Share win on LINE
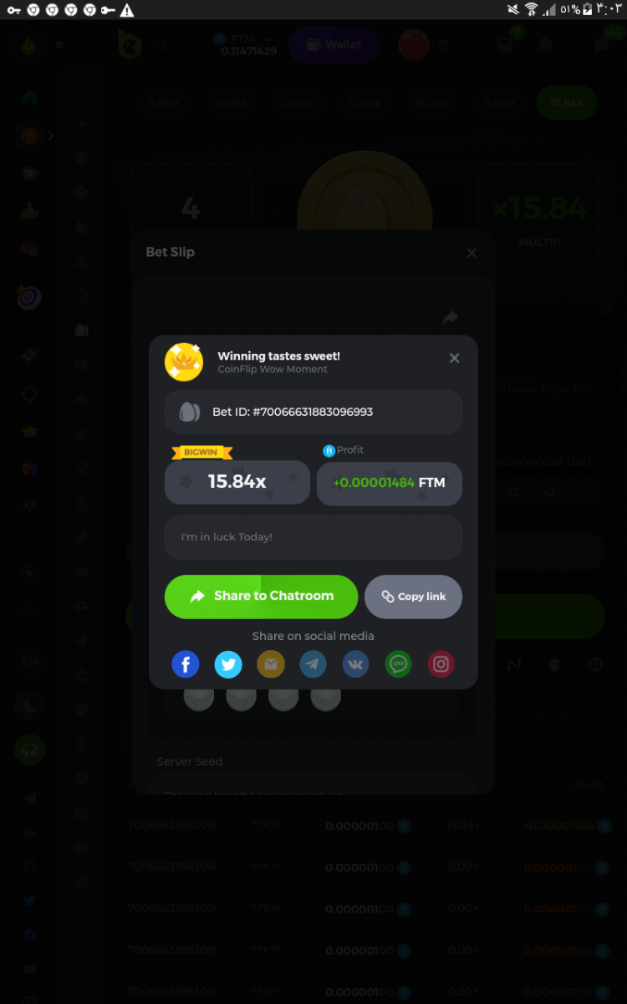This screenshot has width=627, height=1004. coord(399,665)
